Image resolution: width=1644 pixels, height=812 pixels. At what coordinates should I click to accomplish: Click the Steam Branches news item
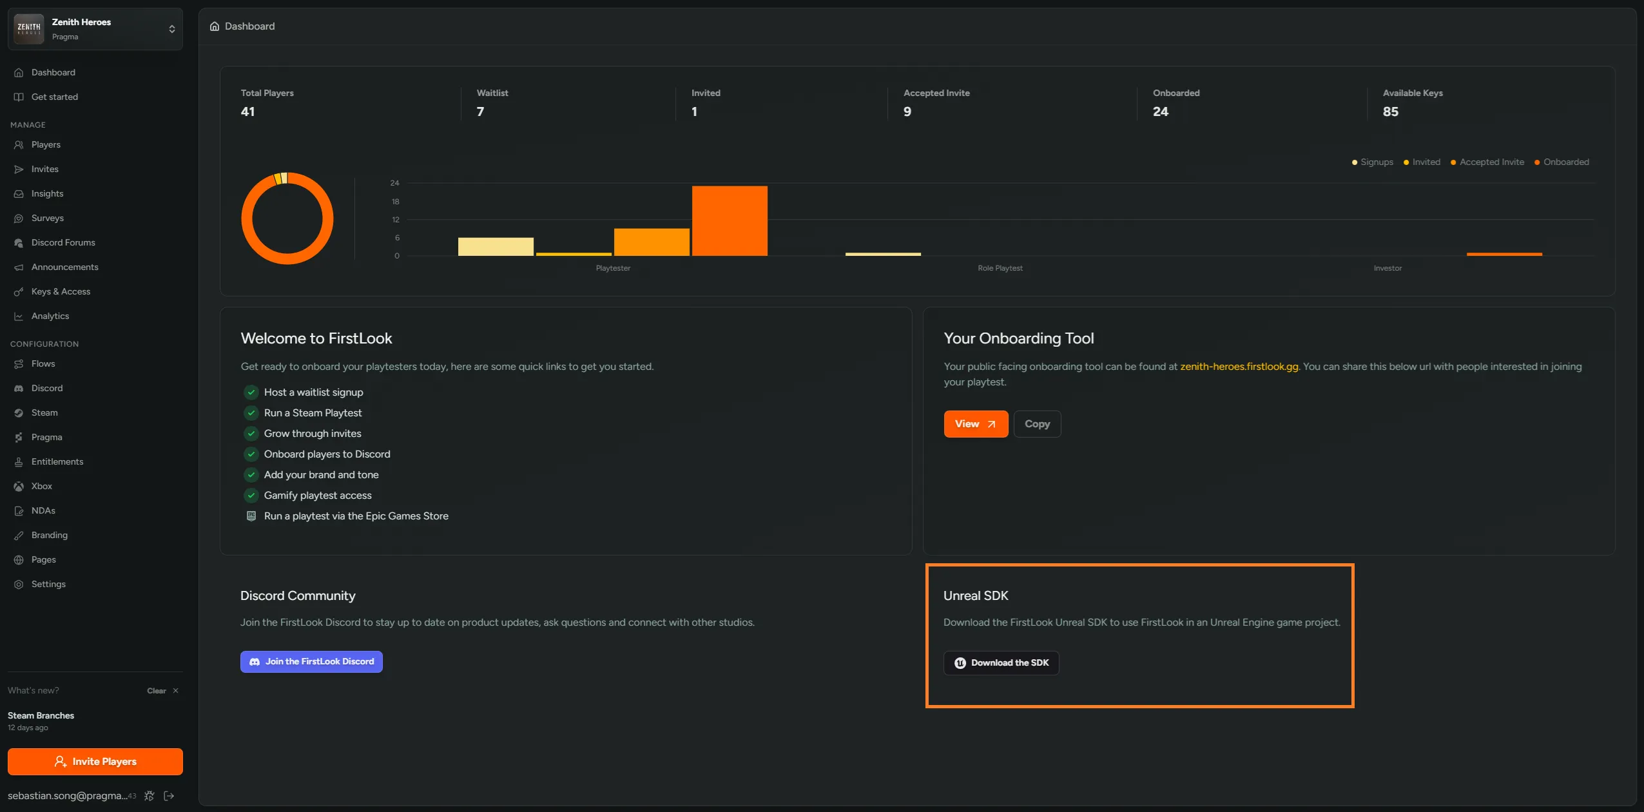point(41,716)
